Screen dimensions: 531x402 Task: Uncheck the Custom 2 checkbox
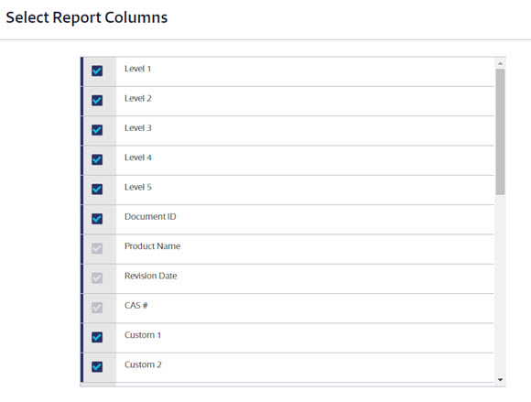[97, 367]
